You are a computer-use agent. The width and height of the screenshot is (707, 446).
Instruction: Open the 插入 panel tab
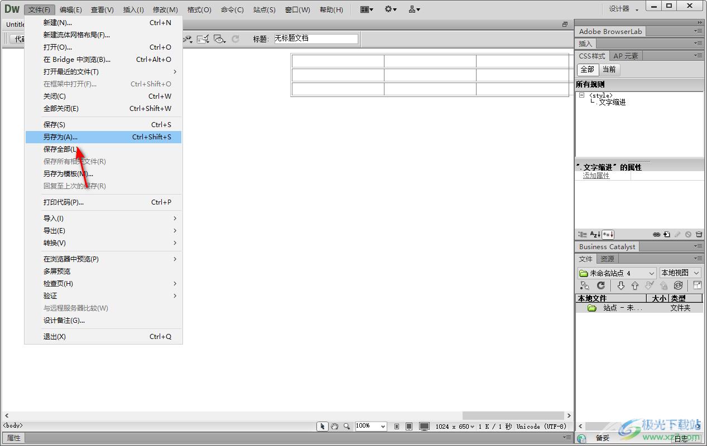(x=585, y=44)
